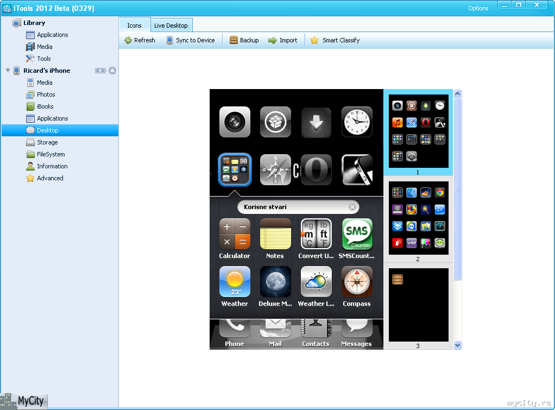Select page 2 thumbnail
Image resolution: width=555 pixels, height=410 pixels.
coord(418,218)
